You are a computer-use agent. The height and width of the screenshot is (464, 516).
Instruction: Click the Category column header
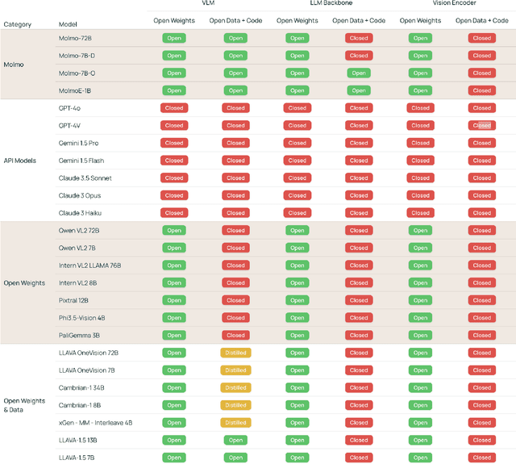18,24
